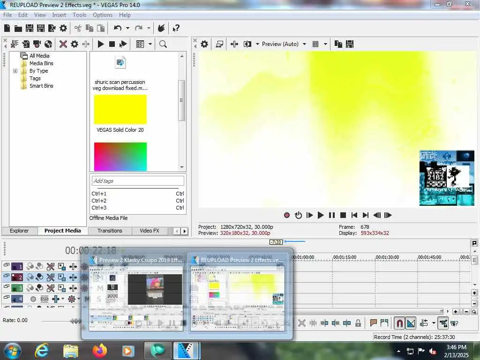This screenshot has height=360, width=480.
Task: Click Automation Settings gear on track 4
Action: coord(72,299)
